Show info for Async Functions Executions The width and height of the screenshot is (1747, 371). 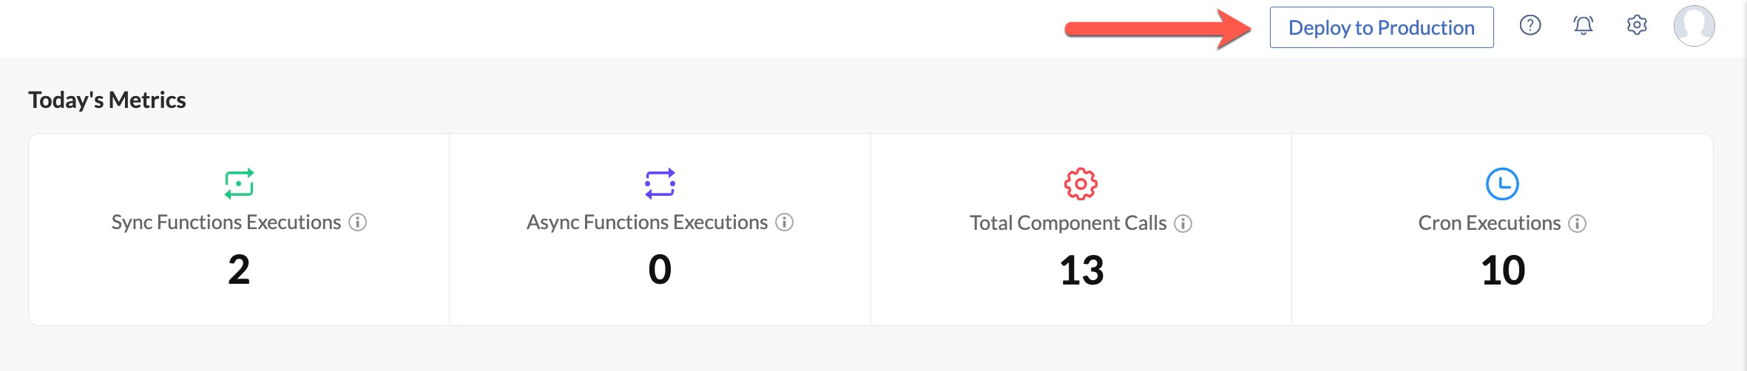point(784,222)
